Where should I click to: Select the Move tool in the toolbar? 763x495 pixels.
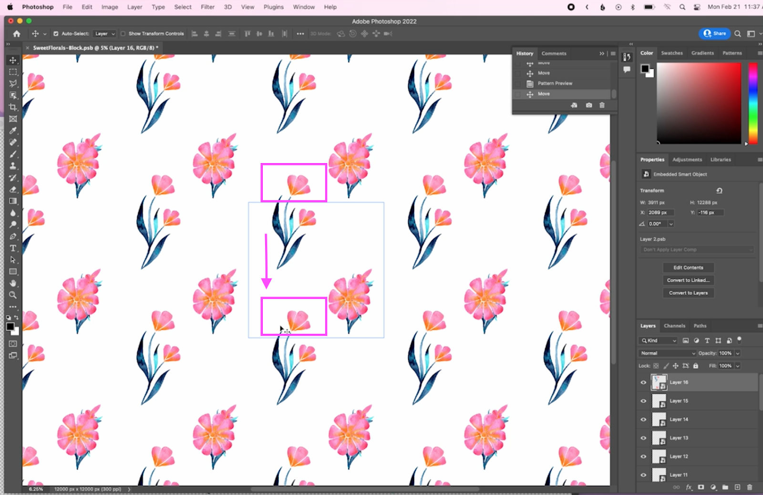13,60
